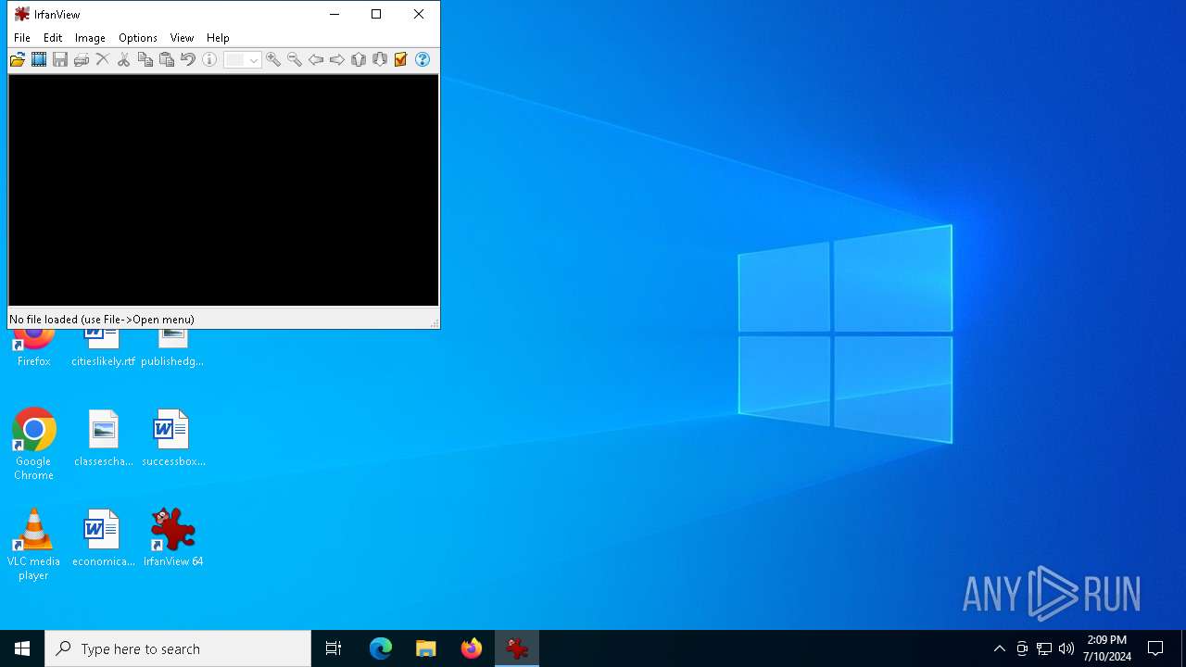The width and height of the screenshot is (1186, 667).
Task: Select the Firefox desktop shortcut
Action: click(x=33, y=349)
